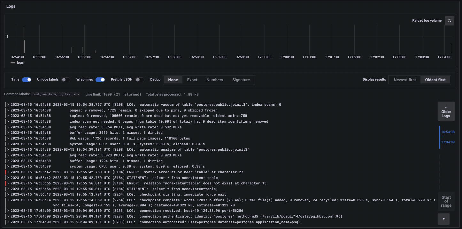Click the Reload log volume refresh icon

coord(450,21)
